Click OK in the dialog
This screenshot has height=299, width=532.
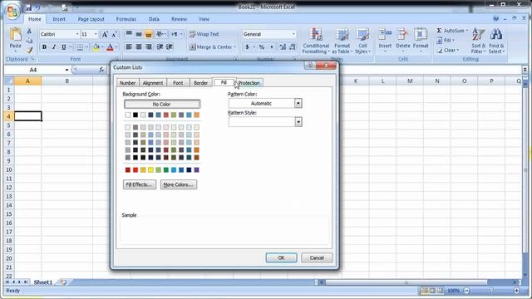(x=281, y=257)
